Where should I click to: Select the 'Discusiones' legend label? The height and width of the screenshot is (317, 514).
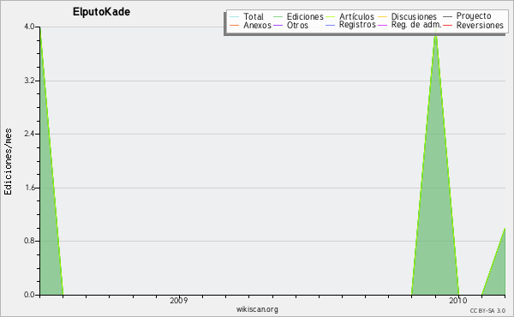(414, 16)
